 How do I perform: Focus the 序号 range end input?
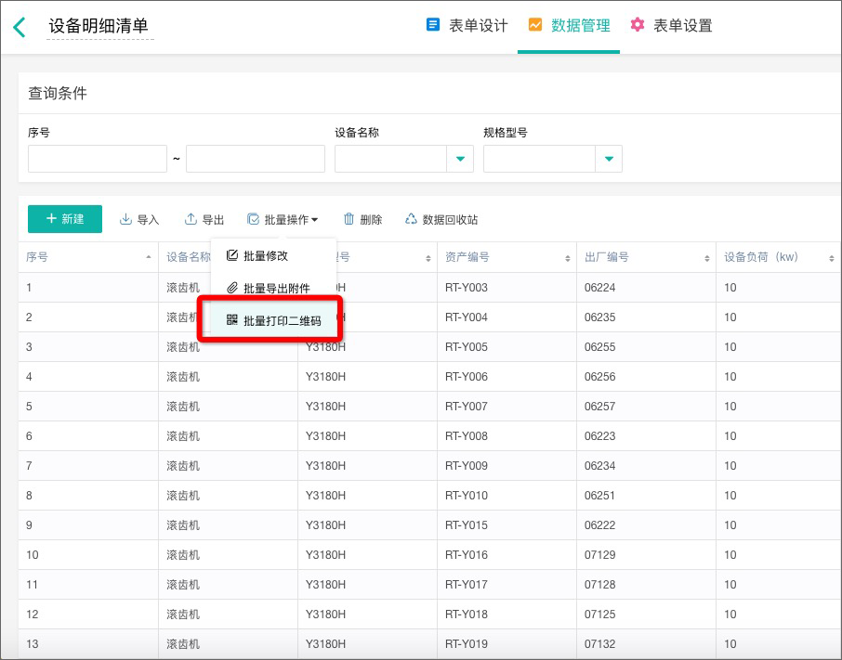(x=255, y=159)
